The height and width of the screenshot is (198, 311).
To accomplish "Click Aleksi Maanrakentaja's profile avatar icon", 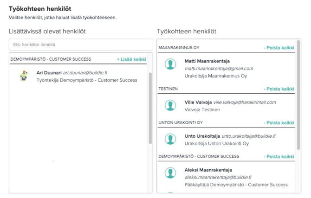I will tap(170, 173).
